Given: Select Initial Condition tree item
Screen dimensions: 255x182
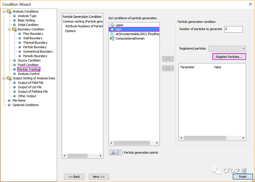Looking at the screenshot, I should click(x=28, y=25).
